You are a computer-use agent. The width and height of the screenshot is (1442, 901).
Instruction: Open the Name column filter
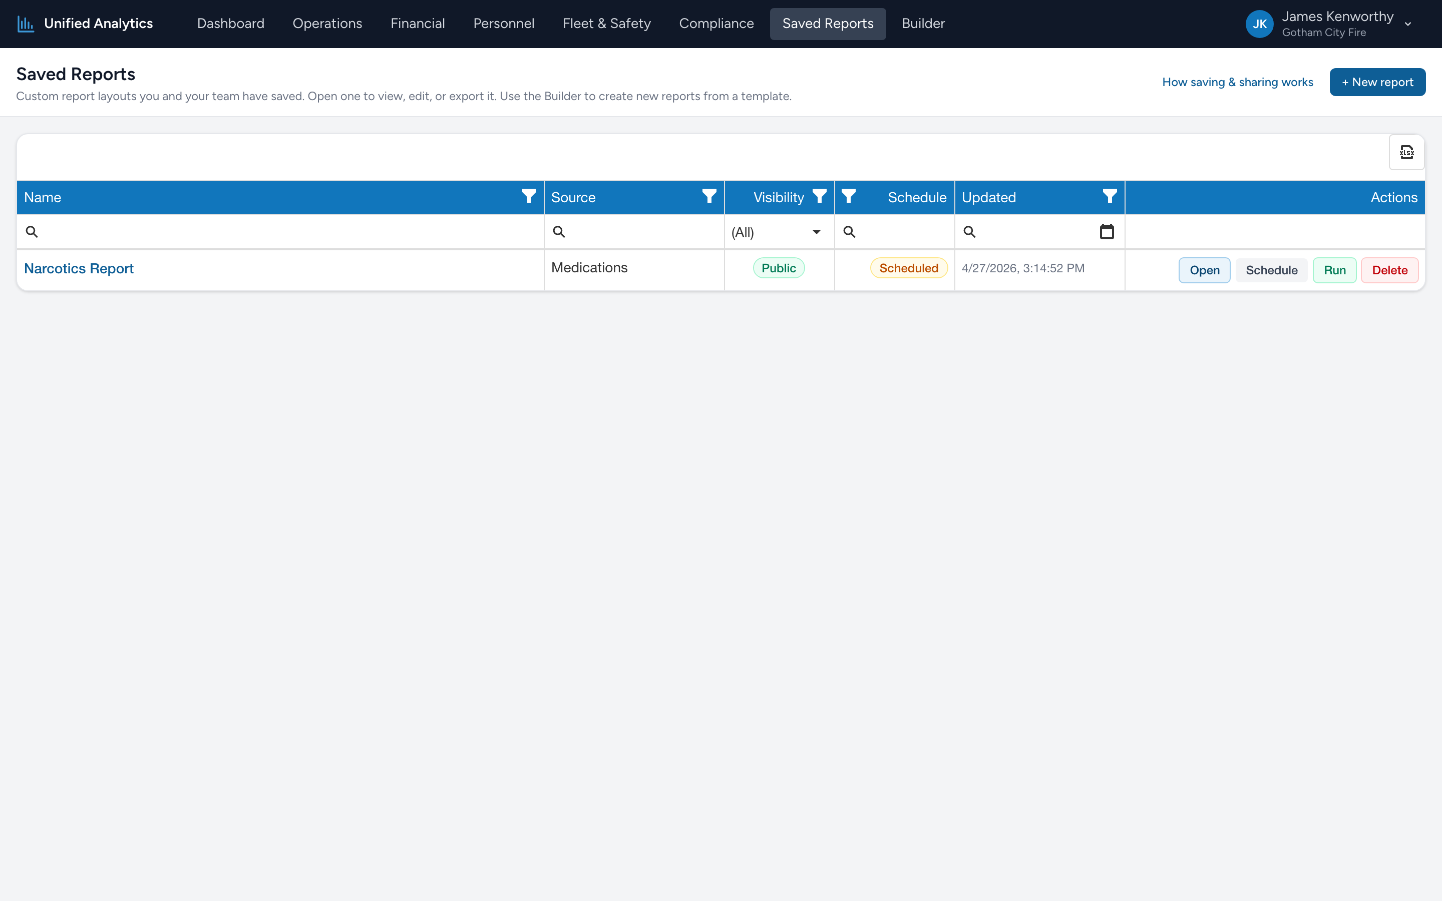pyautogui.click(x=529, y=197)
